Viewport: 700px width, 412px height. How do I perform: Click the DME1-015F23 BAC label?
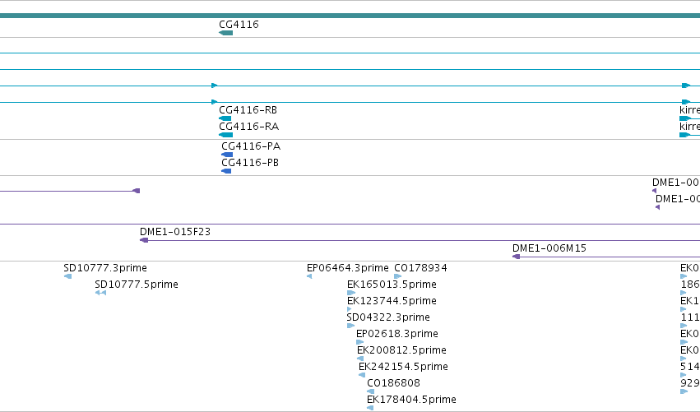175,232
